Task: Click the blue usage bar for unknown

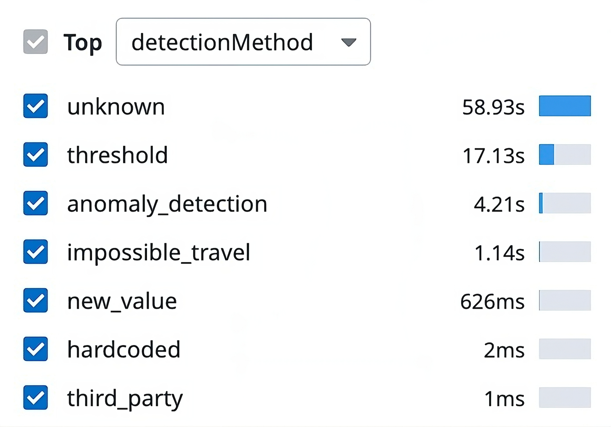Action: (565, 106)
